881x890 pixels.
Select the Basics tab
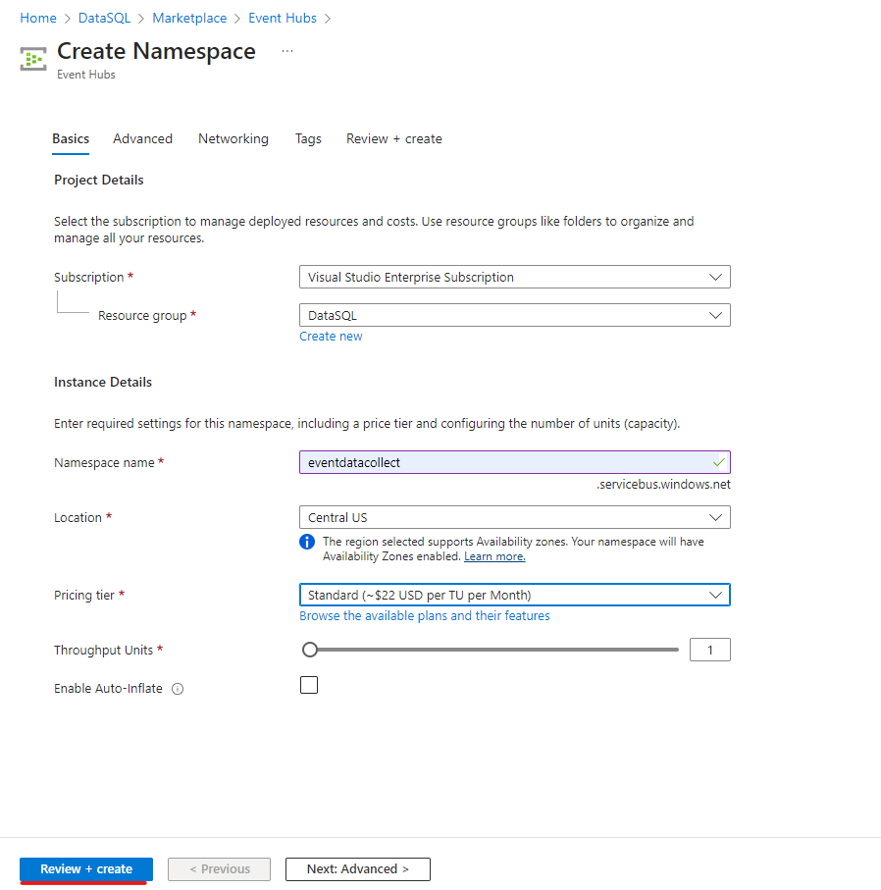point(71,138)
